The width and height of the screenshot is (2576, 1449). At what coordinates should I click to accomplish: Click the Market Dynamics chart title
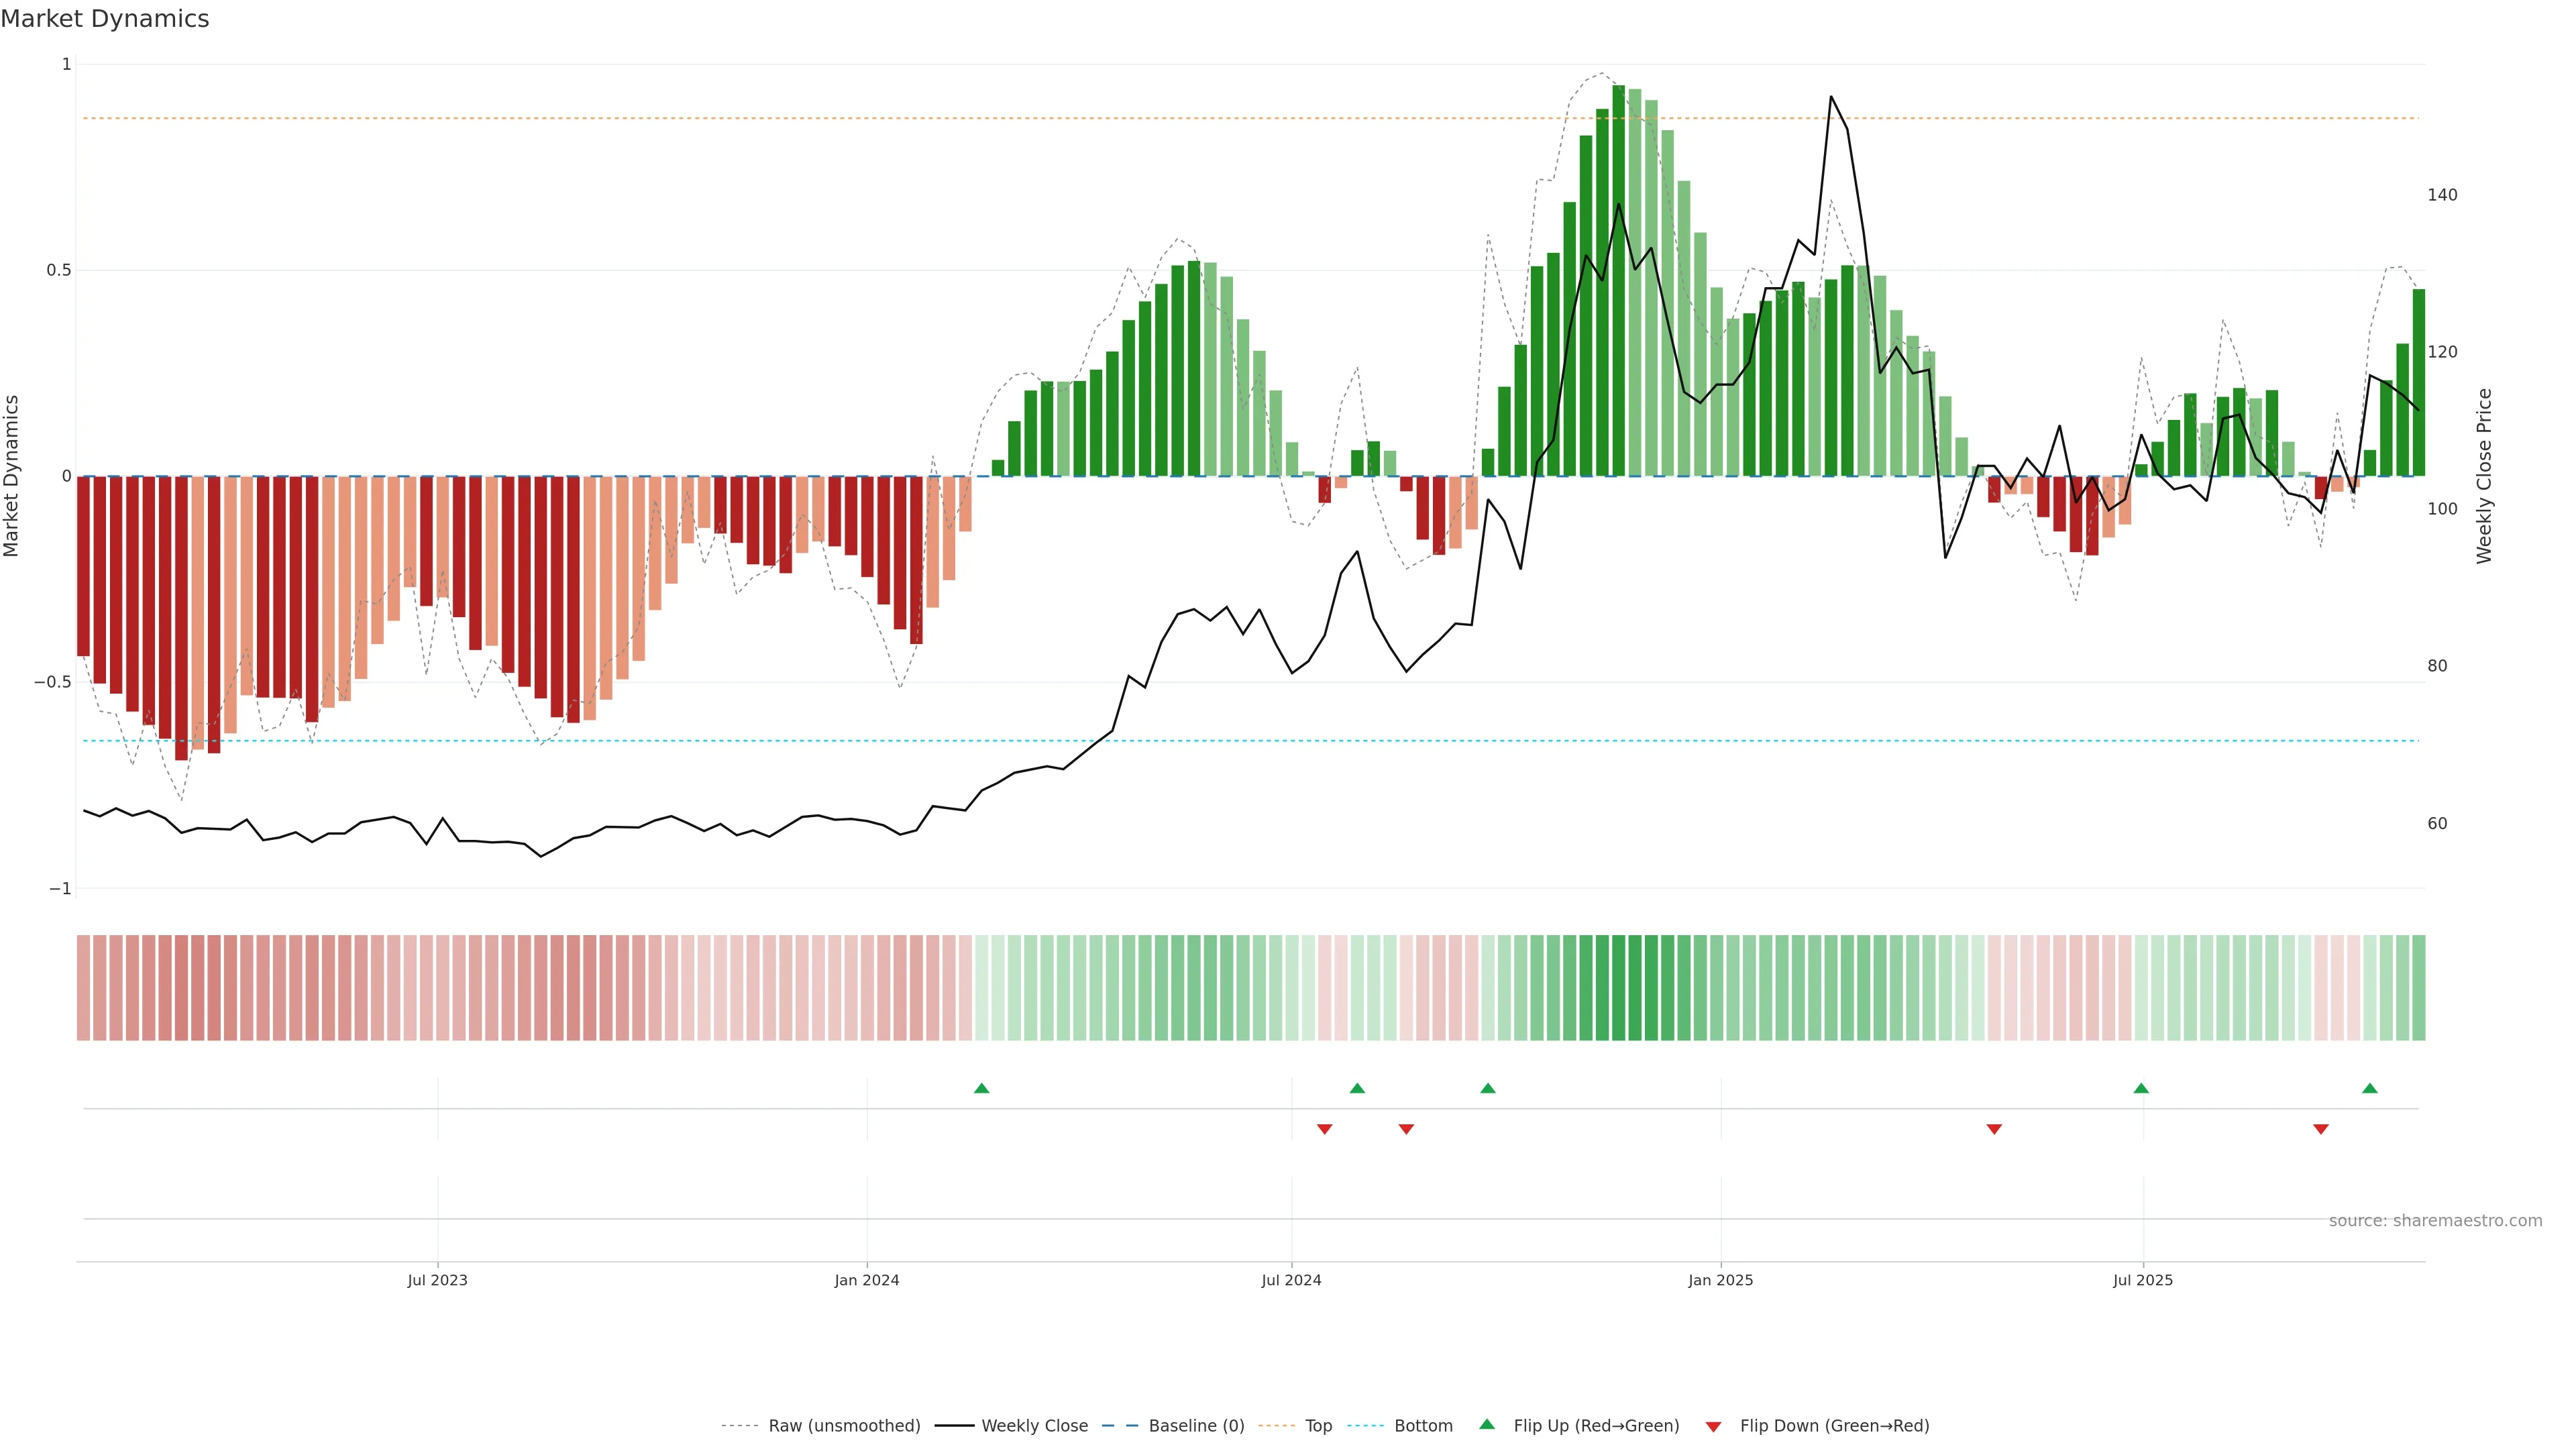105,19
